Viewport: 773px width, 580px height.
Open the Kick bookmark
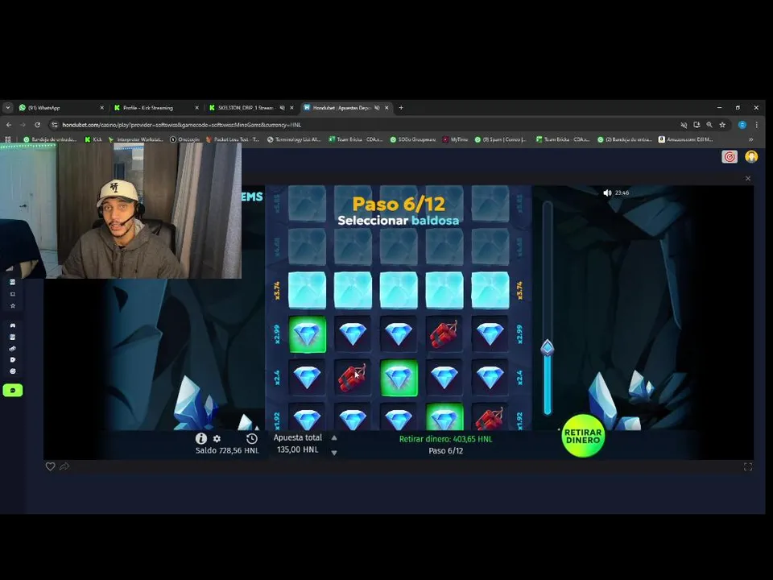[93, 139]
